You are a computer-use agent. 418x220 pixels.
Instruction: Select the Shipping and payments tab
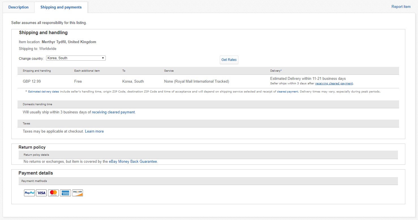click(61, 7)
